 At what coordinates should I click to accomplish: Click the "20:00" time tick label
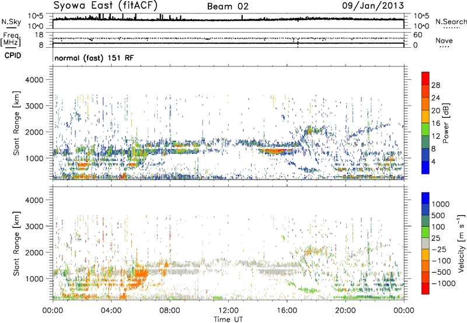tap(345, 311)
